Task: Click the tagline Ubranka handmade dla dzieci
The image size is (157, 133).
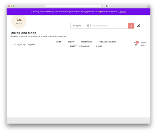Action: (39, 36)
